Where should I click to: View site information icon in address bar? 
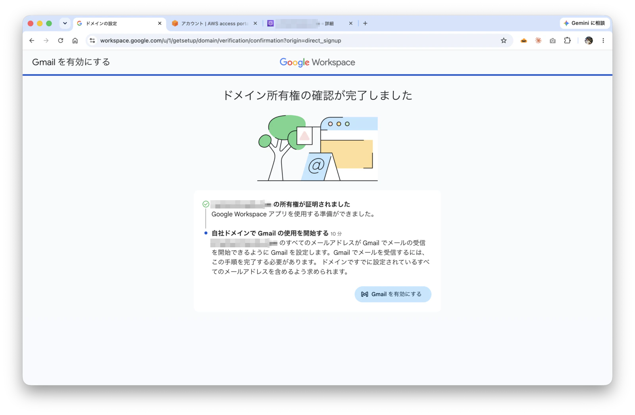pos(92,40)
